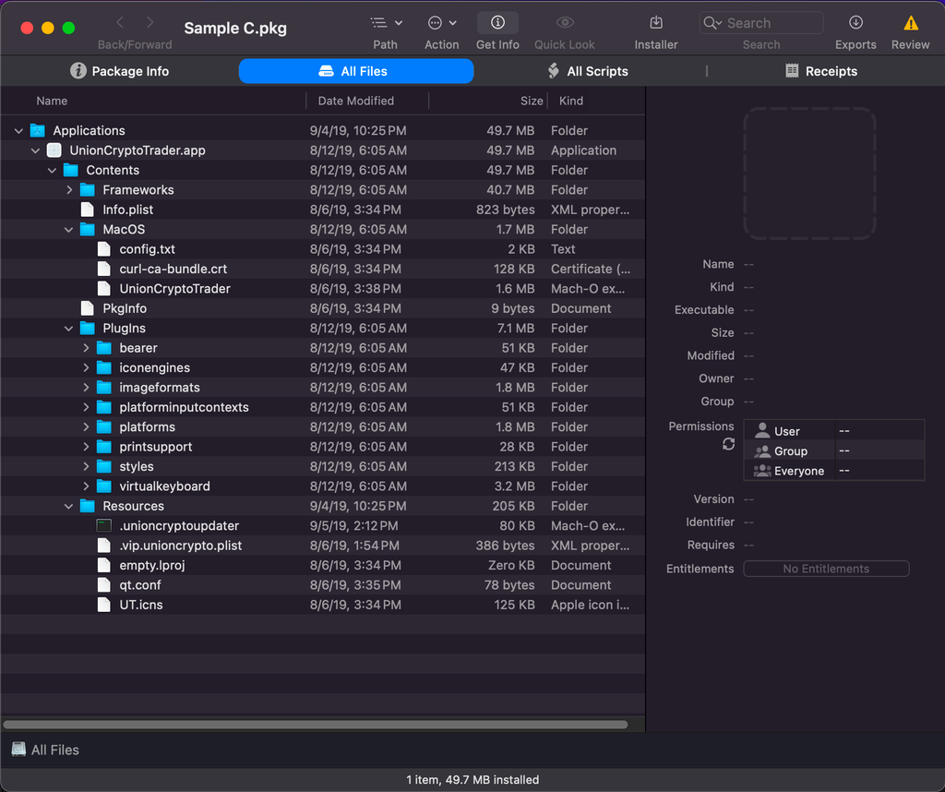Click the Get Info toolbar icon
945x792 pixels.
coord(497,23)
